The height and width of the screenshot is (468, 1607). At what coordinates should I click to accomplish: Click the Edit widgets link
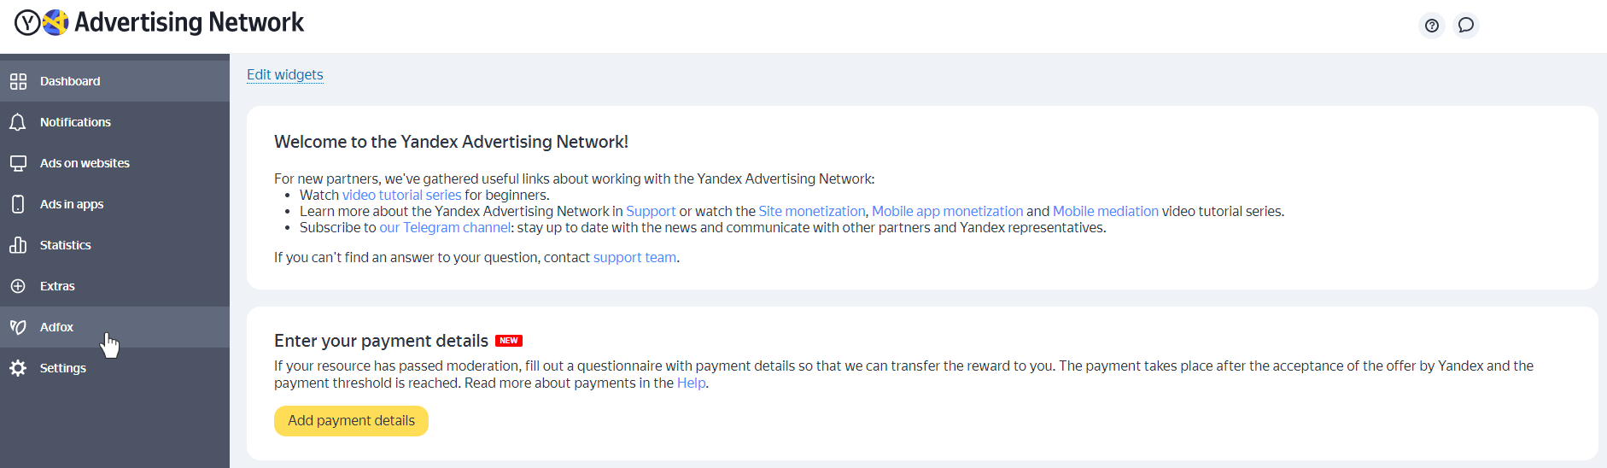pos(285,74)
